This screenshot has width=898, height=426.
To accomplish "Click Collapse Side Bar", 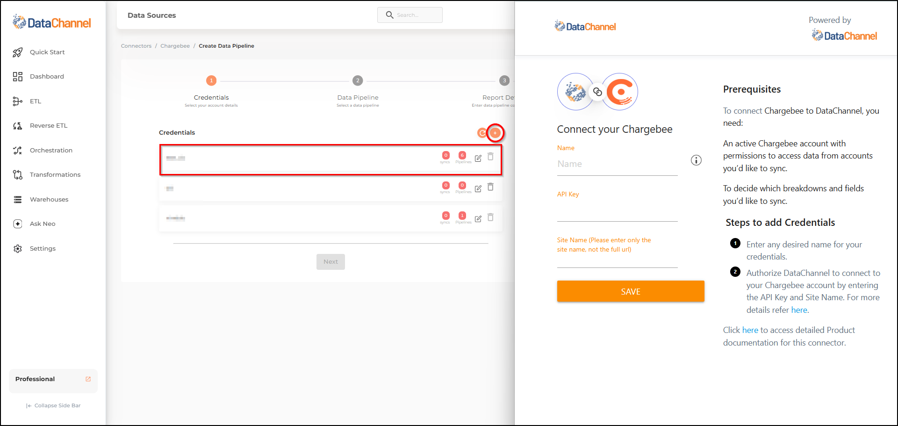I will tap(53, 405).
